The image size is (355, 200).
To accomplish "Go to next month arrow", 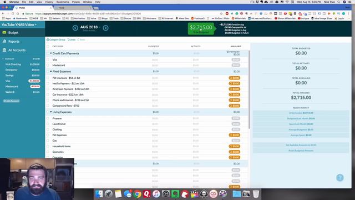I will pyautogui.click(x=105, y=28).
